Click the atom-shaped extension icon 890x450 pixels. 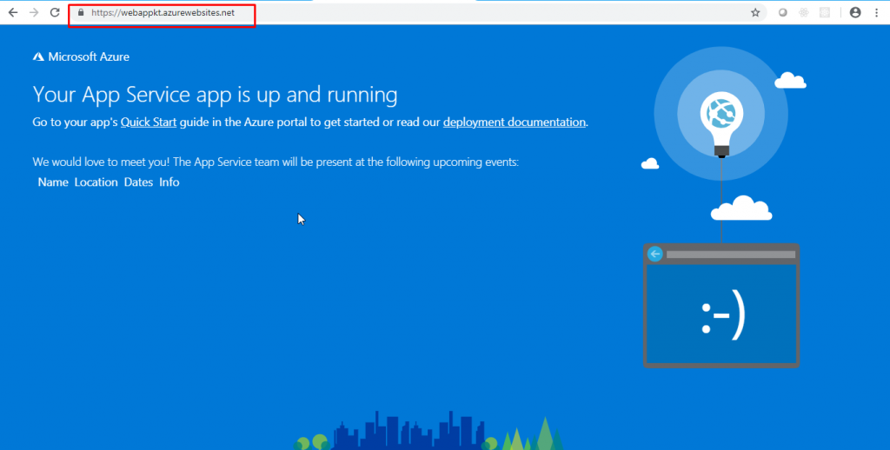pyautogui.click(x=804, y=12)
